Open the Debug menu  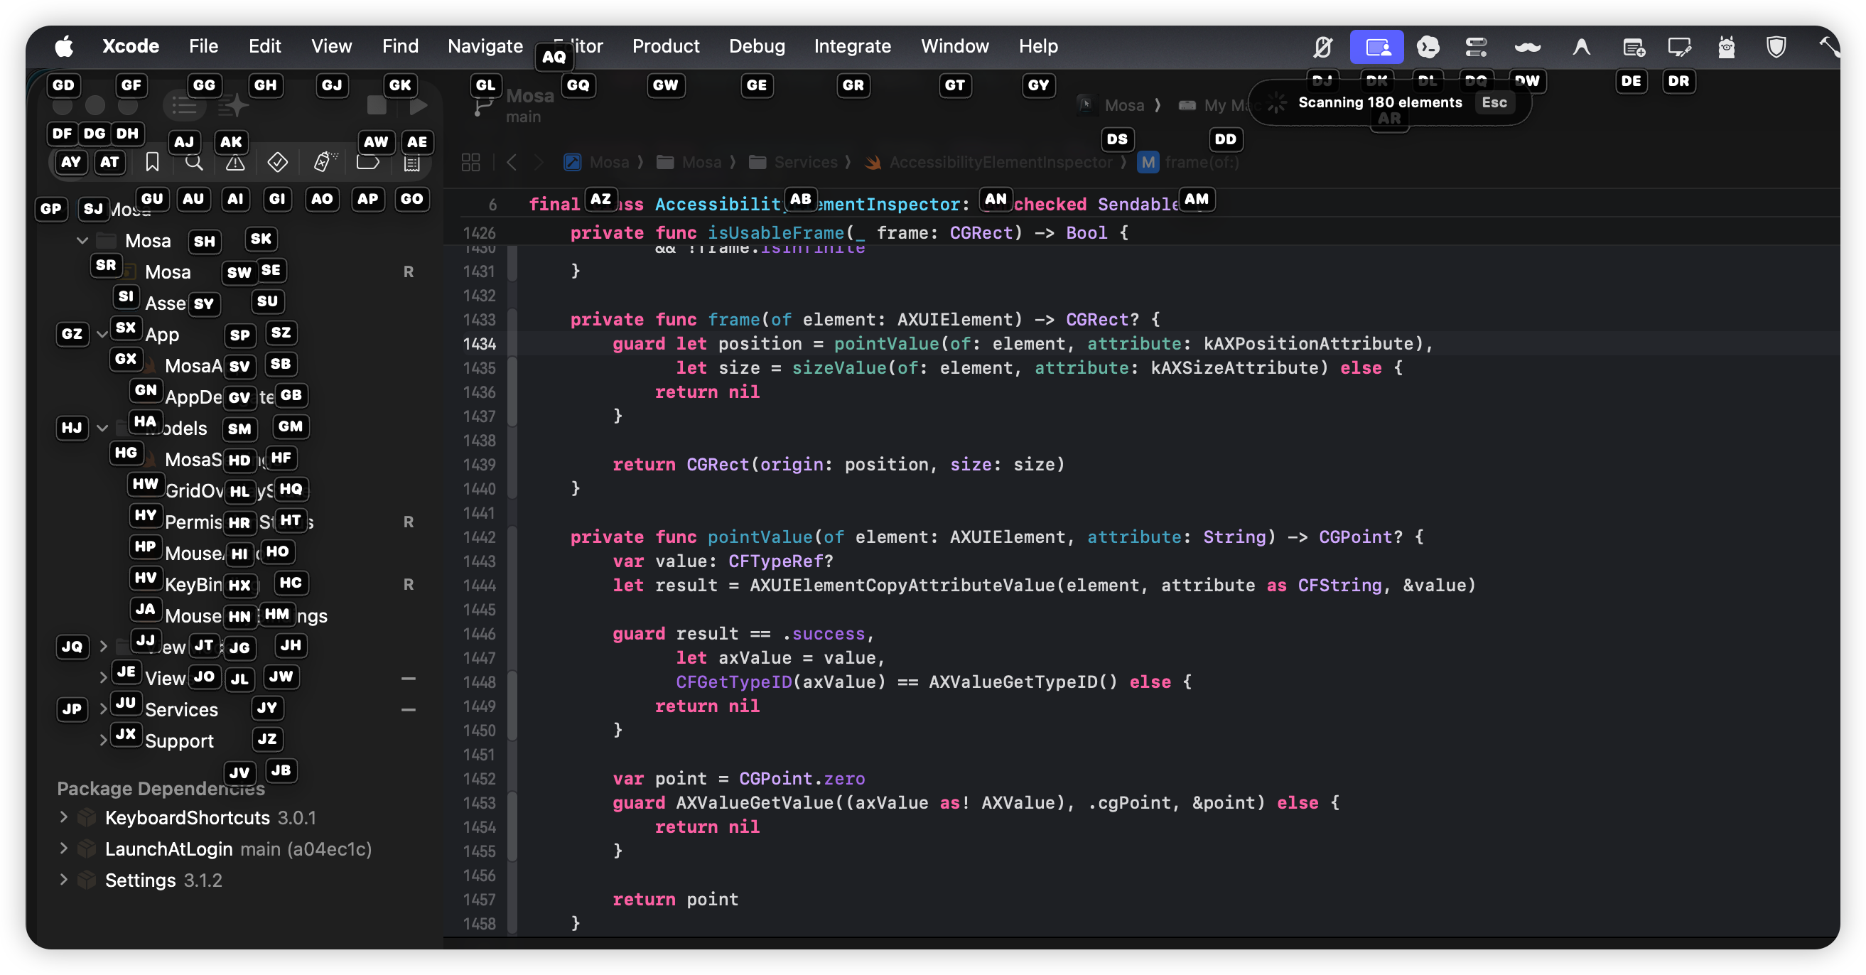[x=756, y=46]
